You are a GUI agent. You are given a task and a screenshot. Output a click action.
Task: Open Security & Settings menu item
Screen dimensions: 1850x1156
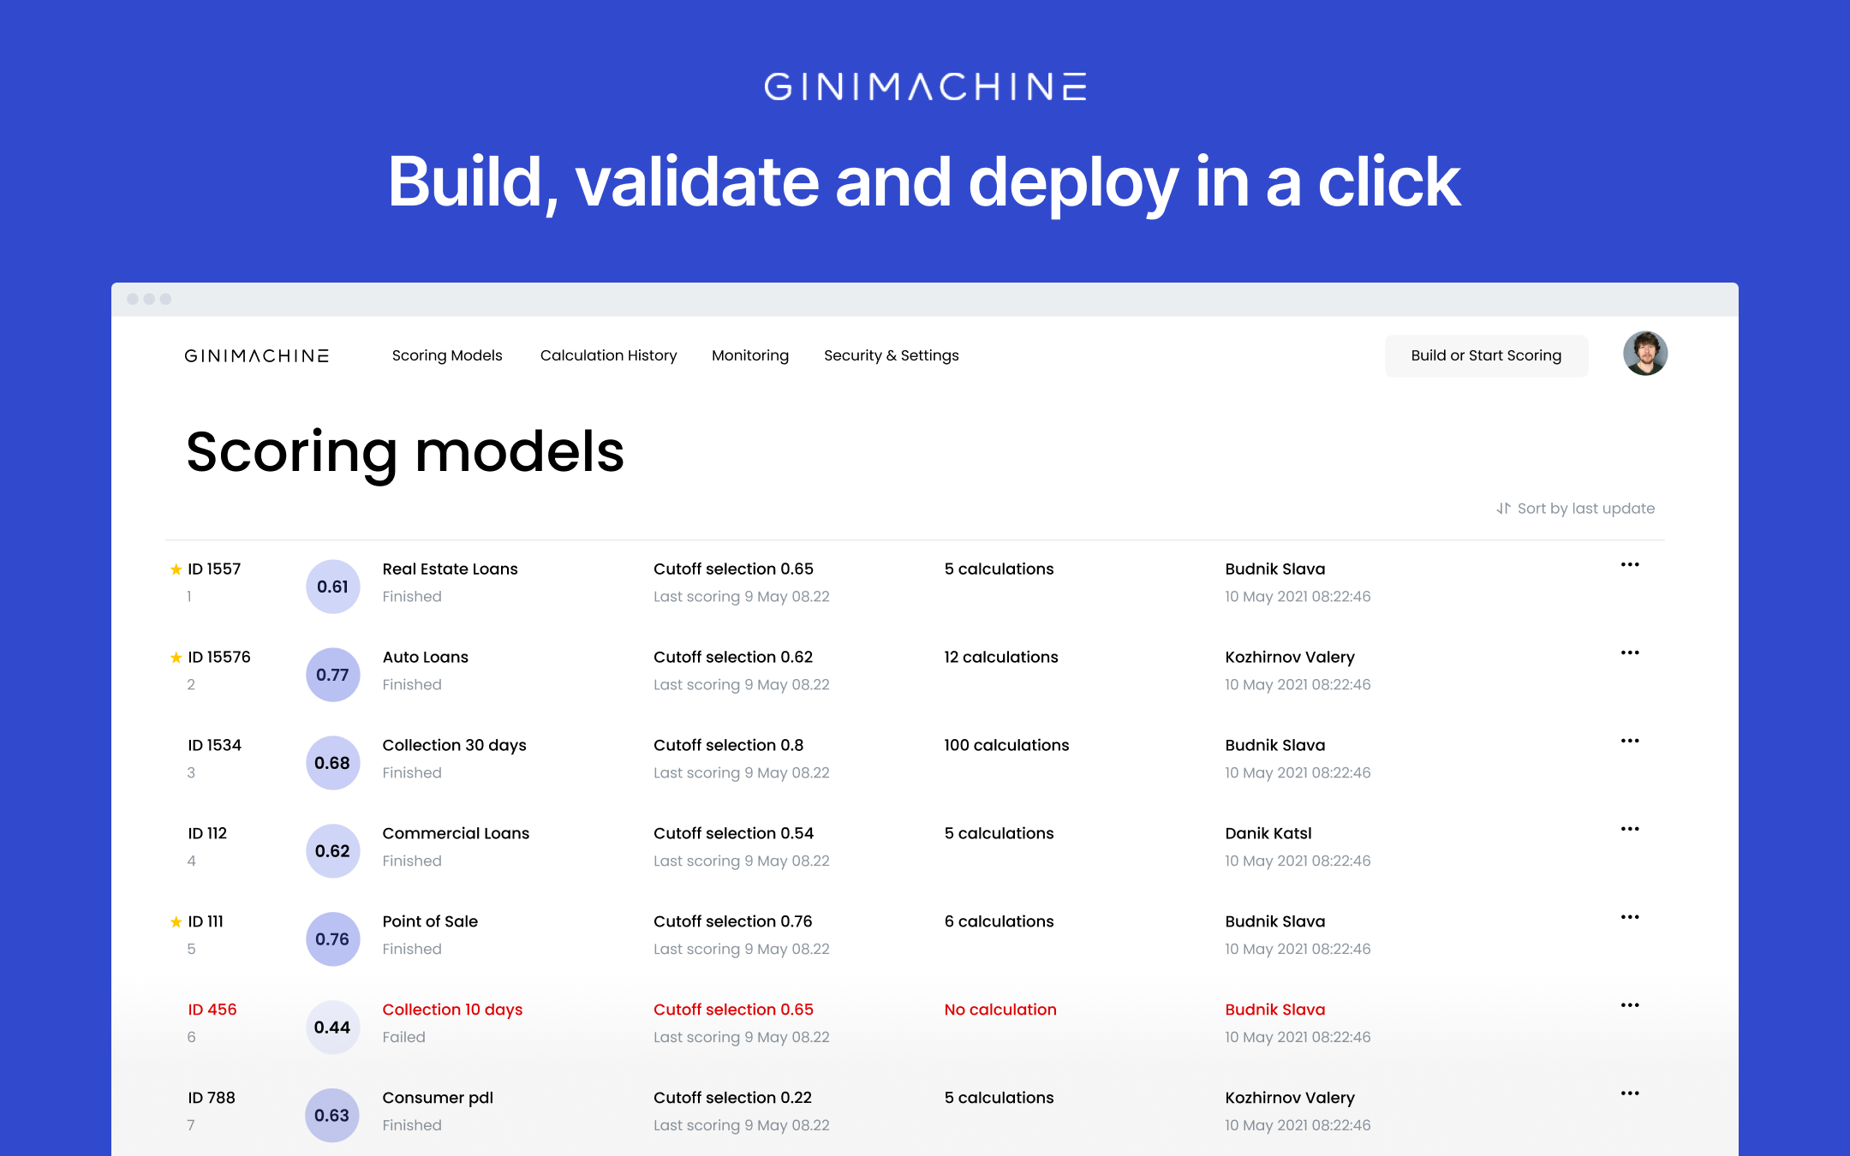click(890, 355)
